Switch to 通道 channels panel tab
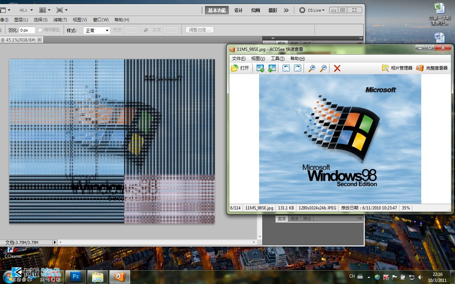This screenshot has height=284, width=455. click(x=294, y=219)
